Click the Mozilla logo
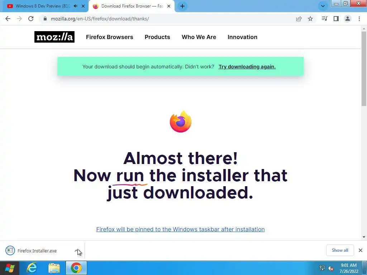This screenshot has height=275, width=367. point(54,37)
